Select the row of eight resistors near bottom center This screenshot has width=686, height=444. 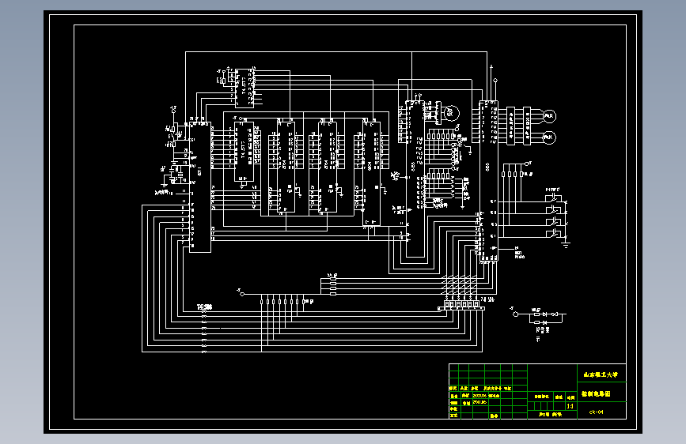click(282, 302)
